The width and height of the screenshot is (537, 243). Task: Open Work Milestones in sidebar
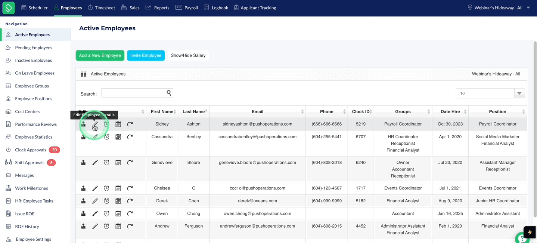point(31,188)
